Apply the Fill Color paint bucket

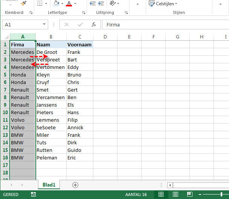56,3
